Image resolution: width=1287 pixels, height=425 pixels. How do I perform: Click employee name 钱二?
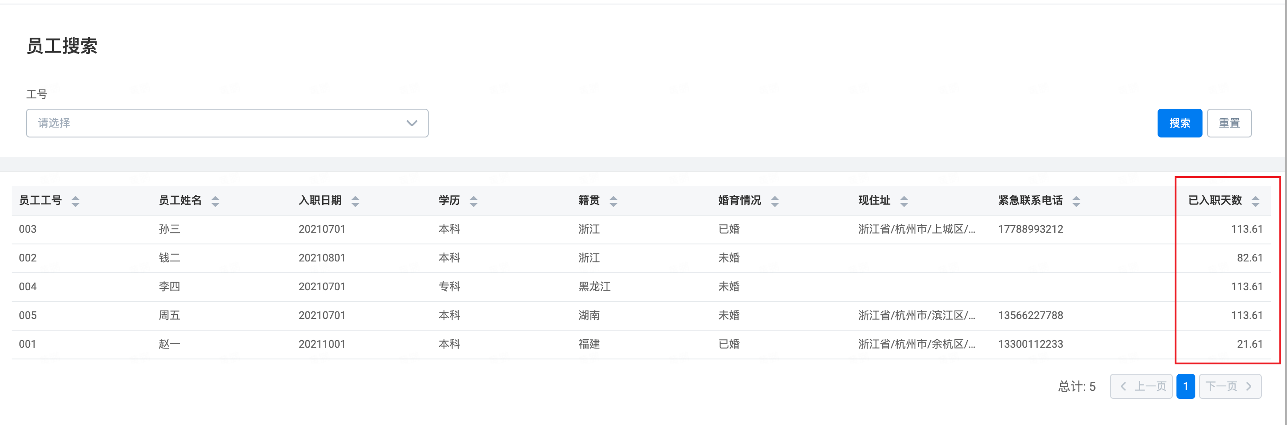(x=169, y=258)
